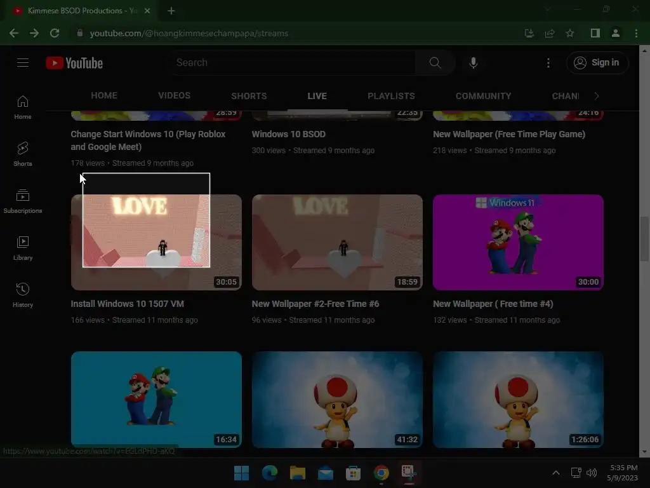Open Mail app from taskbar
Screen dimensions: 650x488
click(326, 473)
